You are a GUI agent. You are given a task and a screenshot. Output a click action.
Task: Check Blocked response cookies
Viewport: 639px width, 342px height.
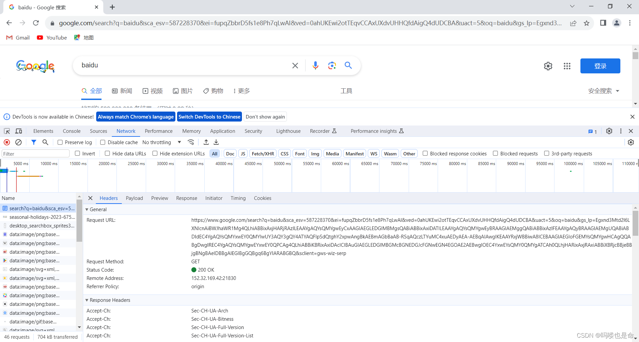click(x=425, y=153)
